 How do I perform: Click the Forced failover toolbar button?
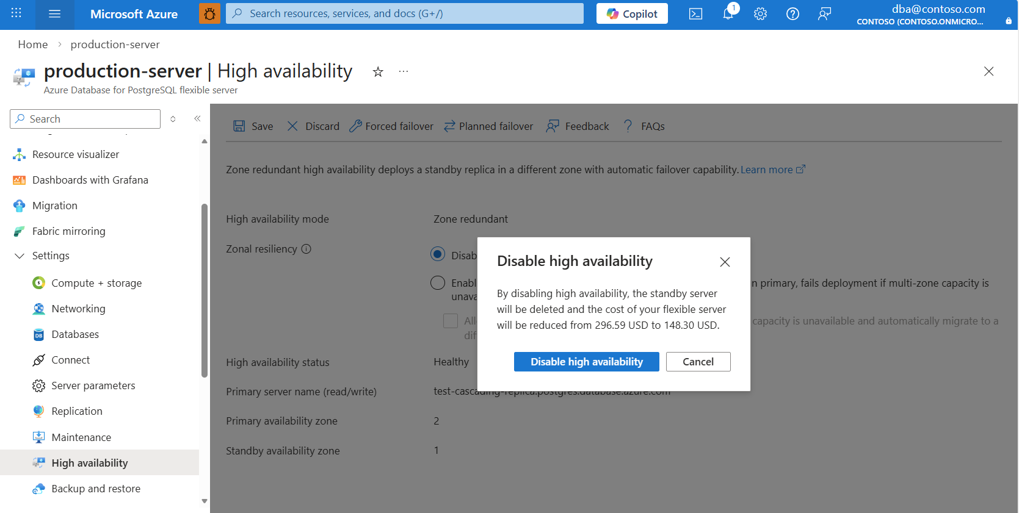coord(391,126)
